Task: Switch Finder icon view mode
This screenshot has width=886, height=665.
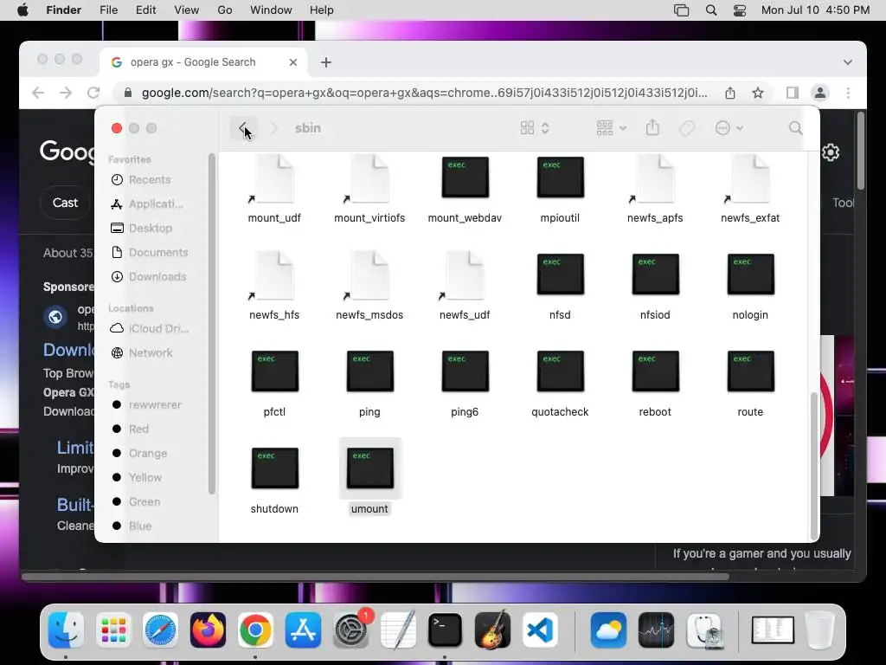Action: [534, 128]
